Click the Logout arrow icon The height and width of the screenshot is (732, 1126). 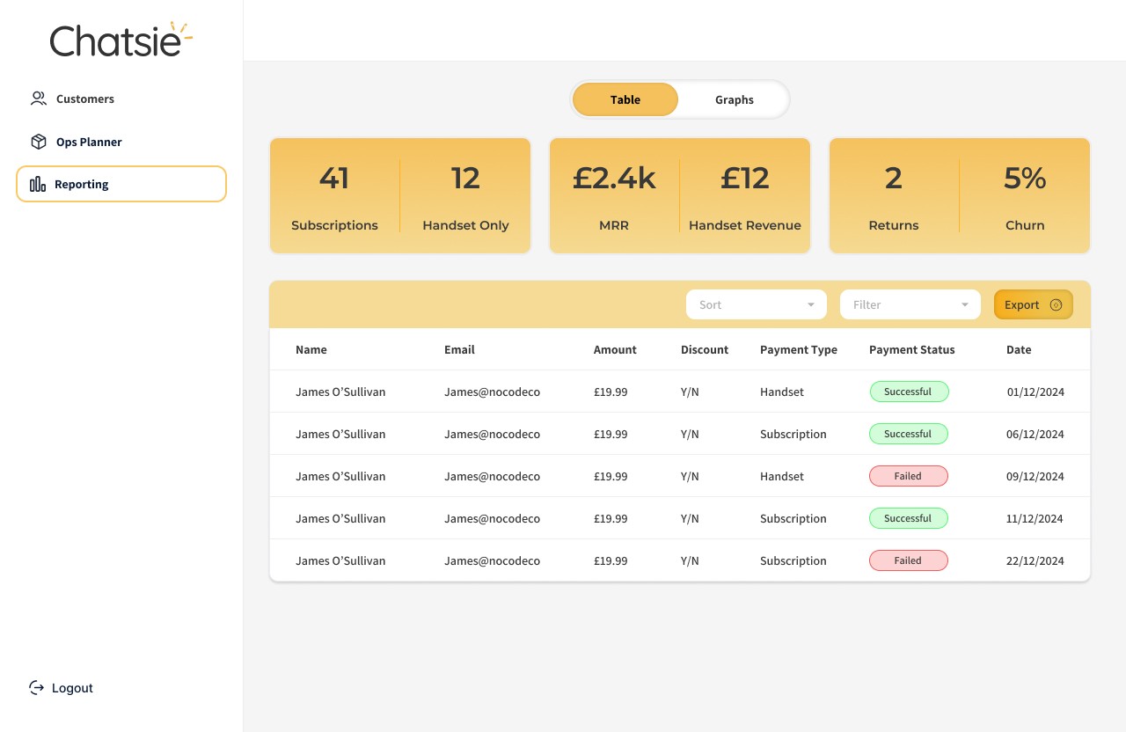click(x=37, y=687)
